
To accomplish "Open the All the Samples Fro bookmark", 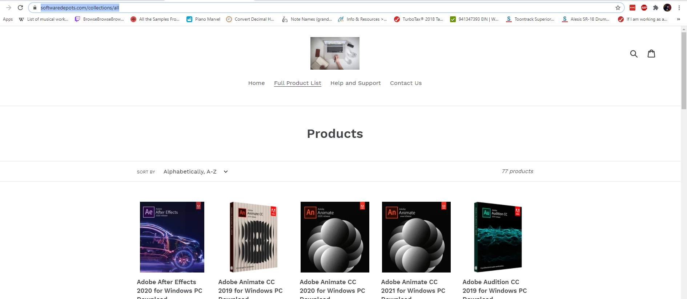I will pyautogui.click(x=155, y=19).
